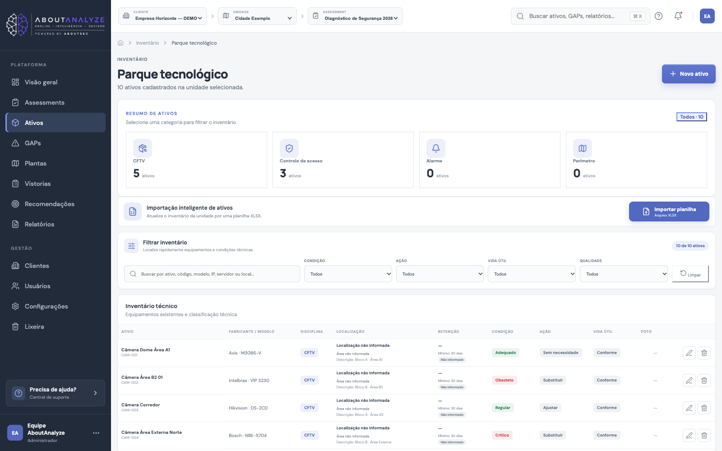The width and height of the screenshot is (722, 451).
Task: Click the Controle de acesso shield icon
Action: (x=289, y=148)
